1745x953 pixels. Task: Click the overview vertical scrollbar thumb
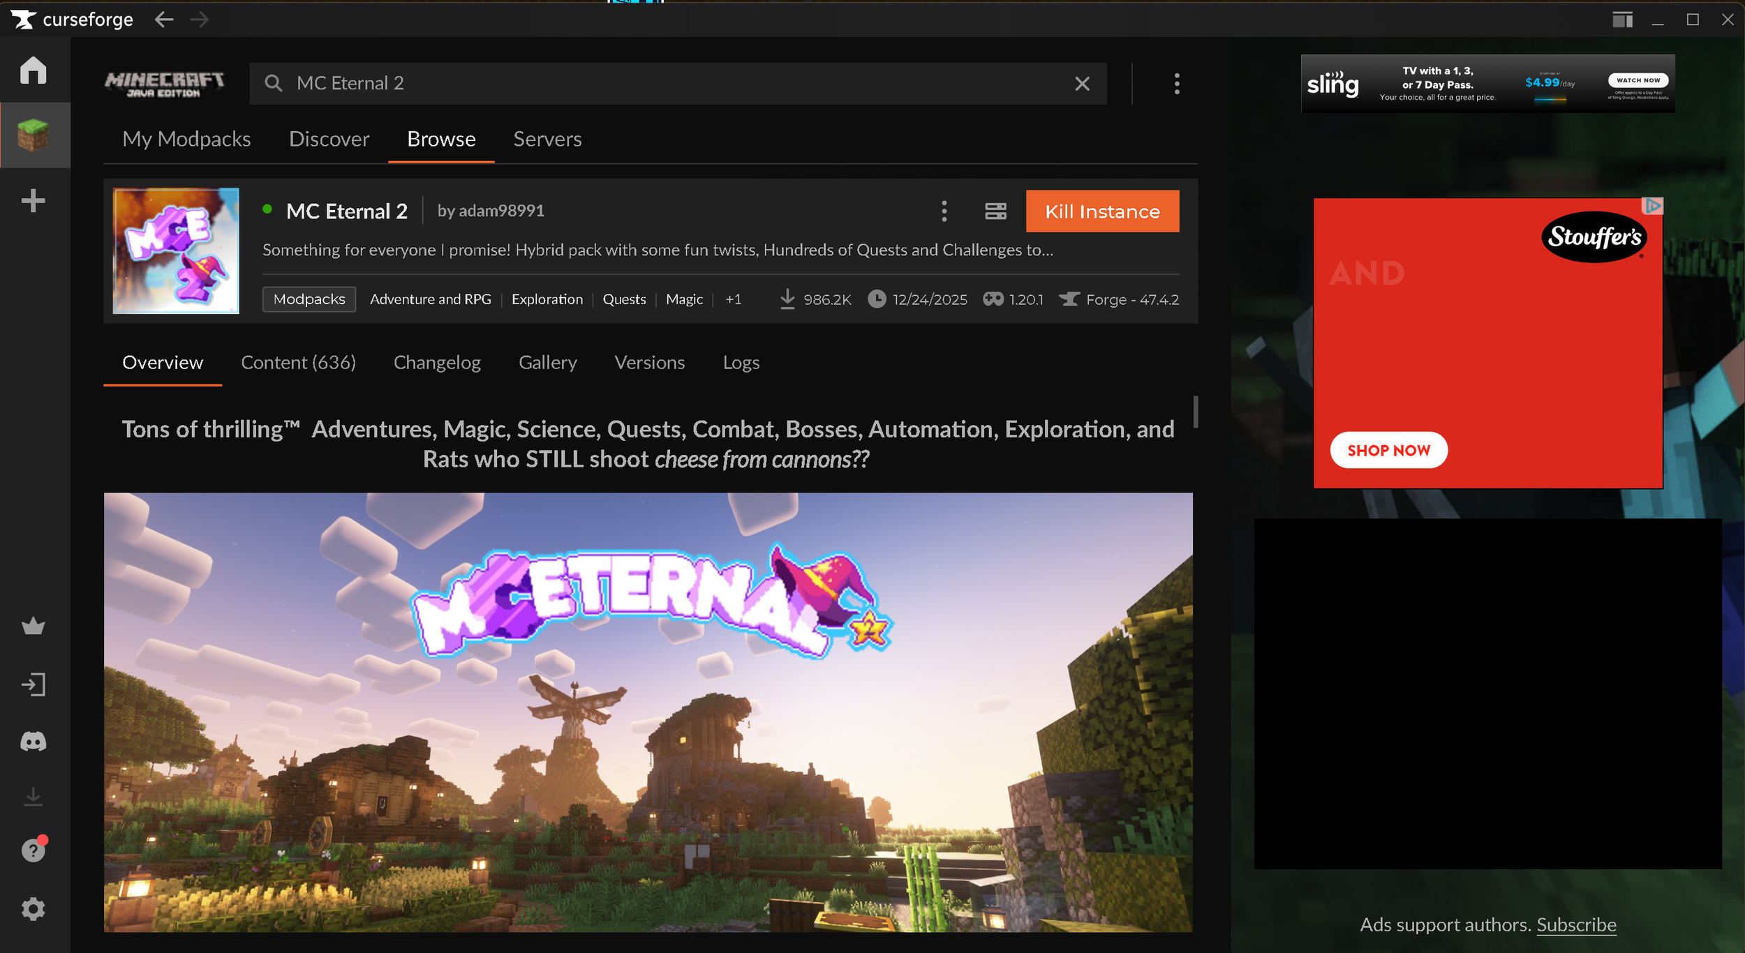pos(1195,412)
